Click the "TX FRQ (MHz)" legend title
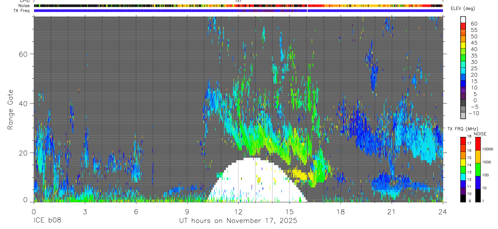Image resolution: width=498 pixels, height=229 pixels. click(464, 129)
